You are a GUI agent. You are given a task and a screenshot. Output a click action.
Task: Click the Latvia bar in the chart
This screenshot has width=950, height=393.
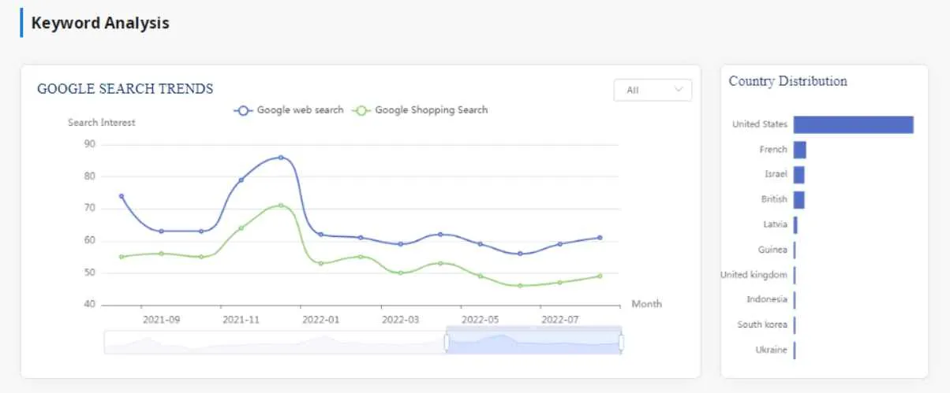tap(795, 225)
